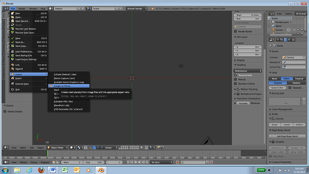Enable the Render Border checkbox
This screenshot has height=174, width=309.
pyautogui.click(x=236, y=31)
